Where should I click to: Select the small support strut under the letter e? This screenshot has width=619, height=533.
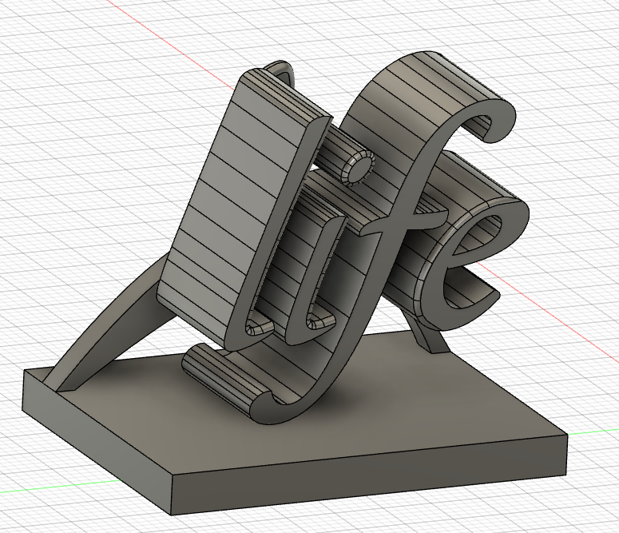427,336
